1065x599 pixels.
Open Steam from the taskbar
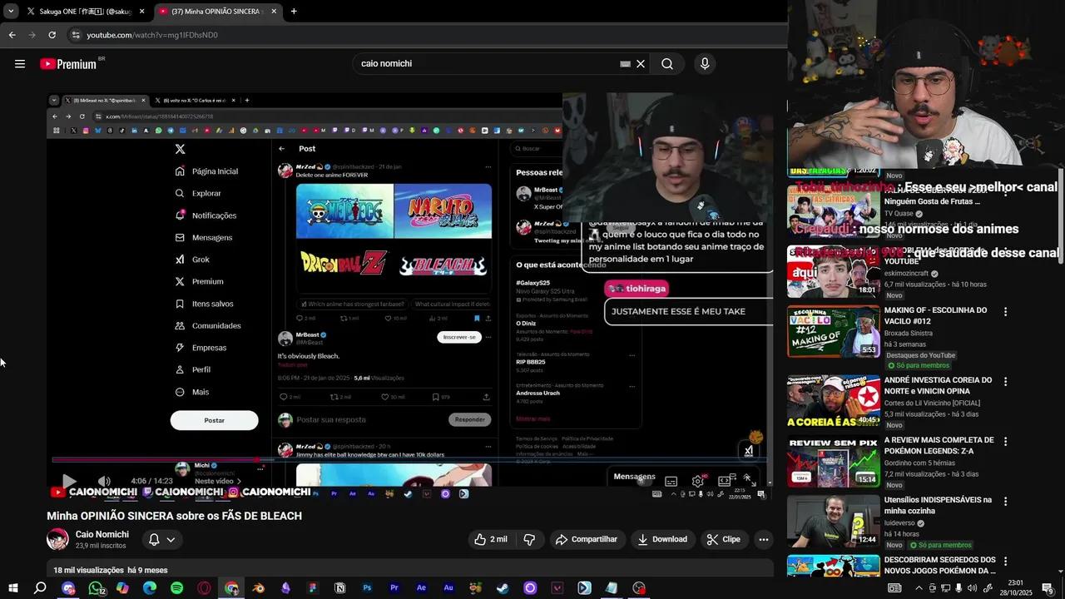coord(503,588)
